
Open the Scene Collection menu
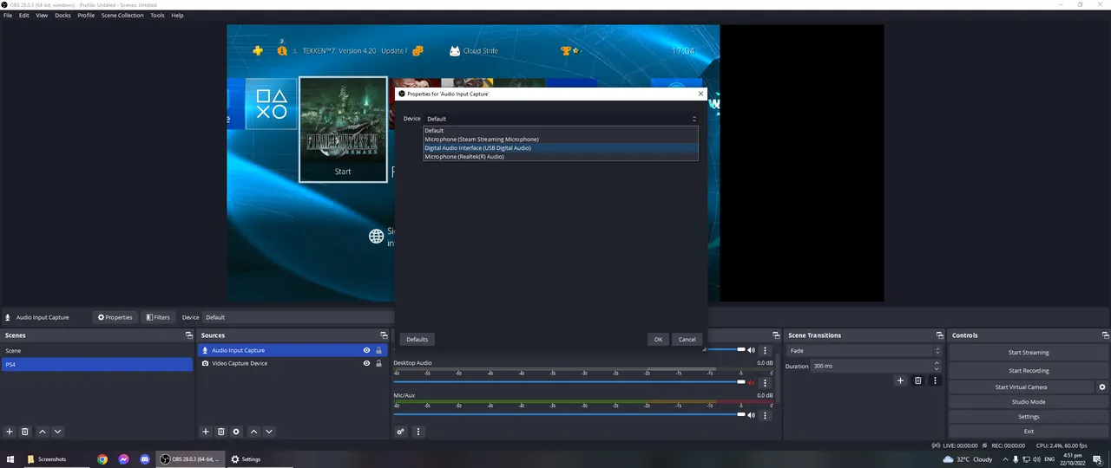coord(122,16)
